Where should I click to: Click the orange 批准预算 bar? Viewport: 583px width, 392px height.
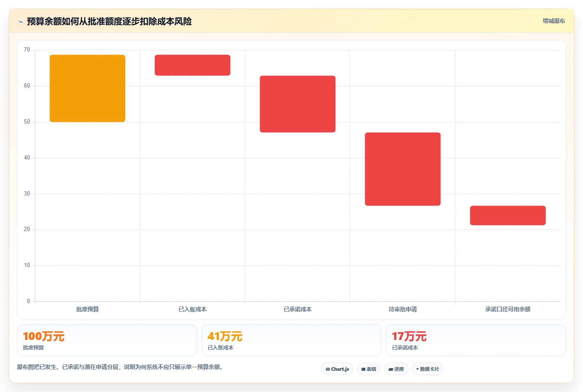88,88
